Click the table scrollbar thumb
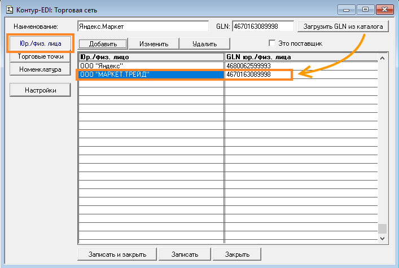The width and height of the screenshot is (399, 268). click(x=382, y=229)
